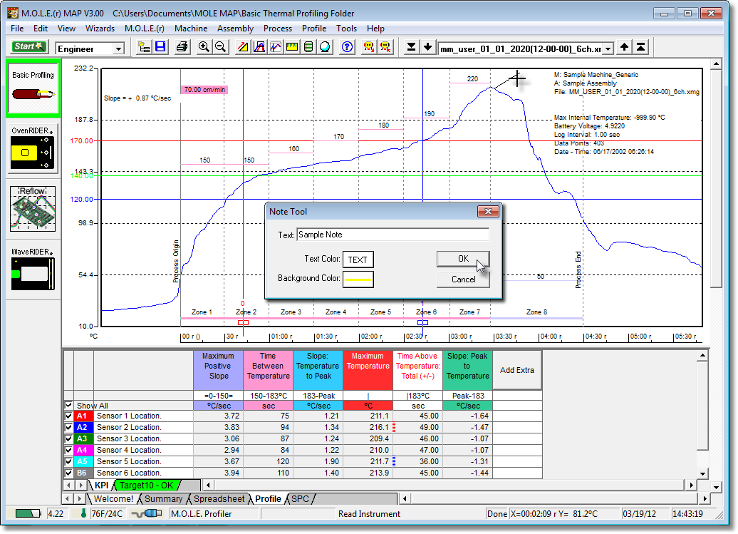This screenshot has width=738, height=534.
Task: Go to the next data run arrow
Action: click(428, 47)
